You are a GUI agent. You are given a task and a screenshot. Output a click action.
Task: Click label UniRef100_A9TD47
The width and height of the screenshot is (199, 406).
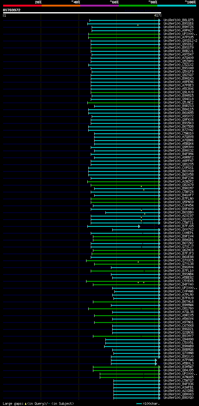click(178, 54)
